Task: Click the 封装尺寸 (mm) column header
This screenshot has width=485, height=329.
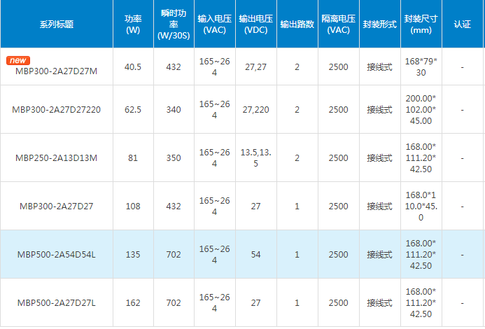Action: (x=421, y=24)
